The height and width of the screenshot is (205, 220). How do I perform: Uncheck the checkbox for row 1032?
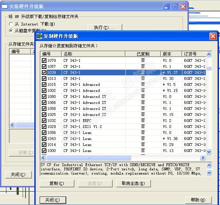44,121
